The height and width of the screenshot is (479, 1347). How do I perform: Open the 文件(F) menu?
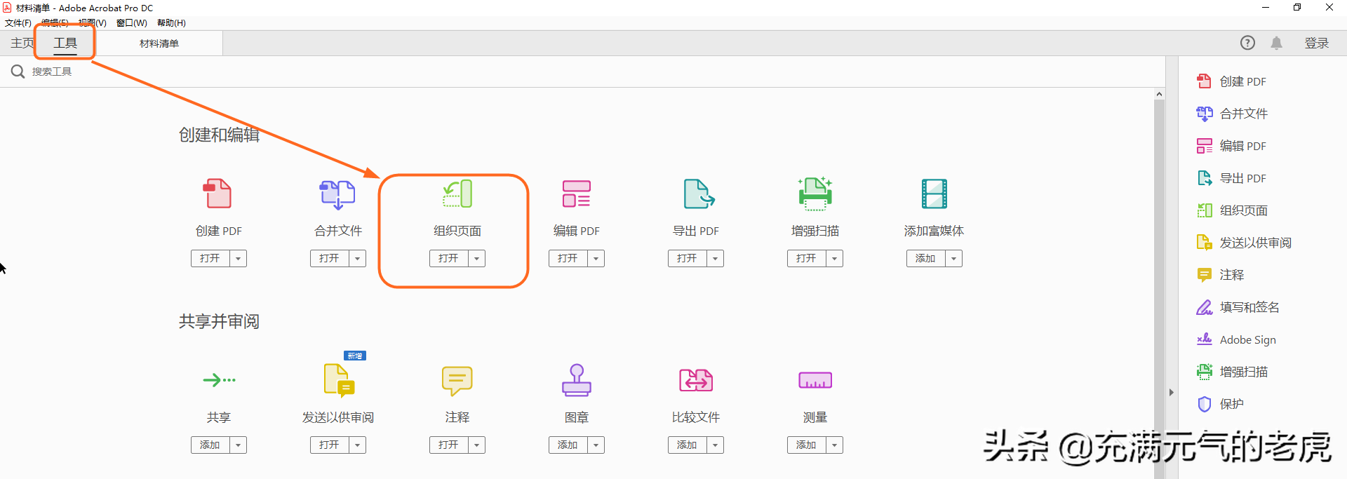pos(18,23)
